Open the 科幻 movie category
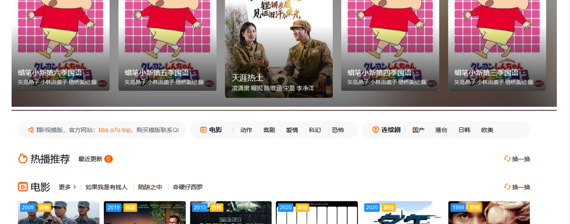570x224 pixels. coord(315,130)
